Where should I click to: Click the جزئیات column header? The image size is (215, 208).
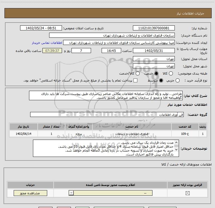point(30,185)
